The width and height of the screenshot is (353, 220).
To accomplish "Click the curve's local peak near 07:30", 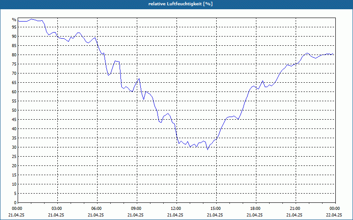I will tap(115, 61).
